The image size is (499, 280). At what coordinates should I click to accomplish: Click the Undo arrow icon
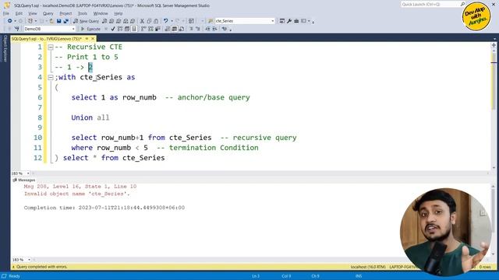point(166,21)
